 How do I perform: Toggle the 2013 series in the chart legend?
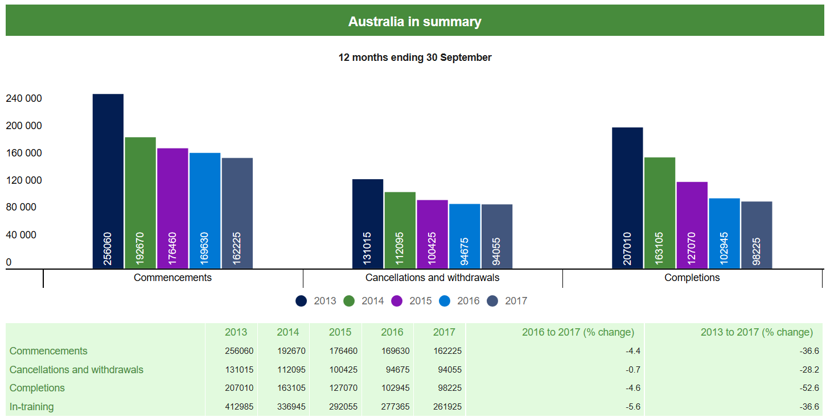(x=316, y=301)
